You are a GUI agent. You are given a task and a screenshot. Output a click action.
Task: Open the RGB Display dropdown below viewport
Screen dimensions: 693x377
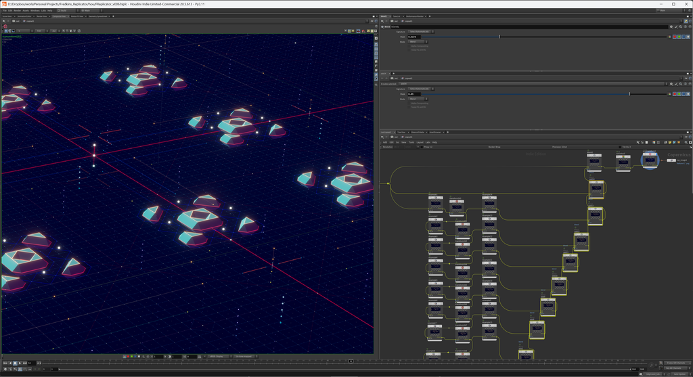pyautogui.click(x=220, y=356)
